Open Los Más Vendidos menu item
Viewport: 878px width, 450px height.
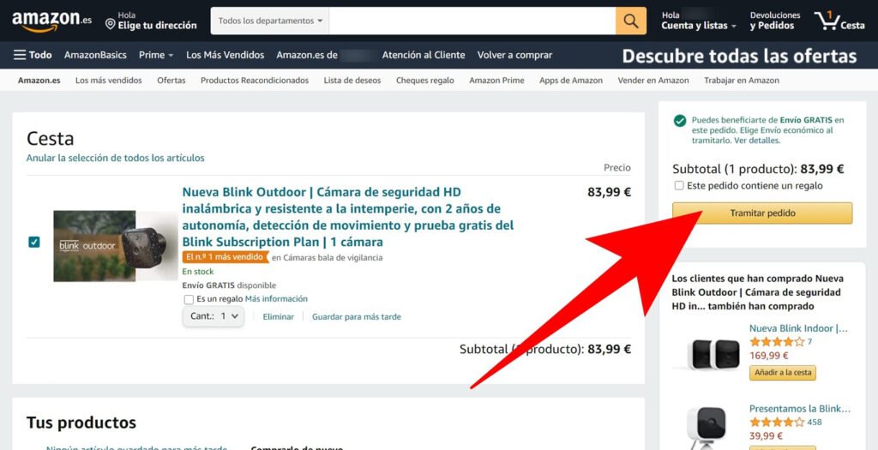[x=226, y=55]
